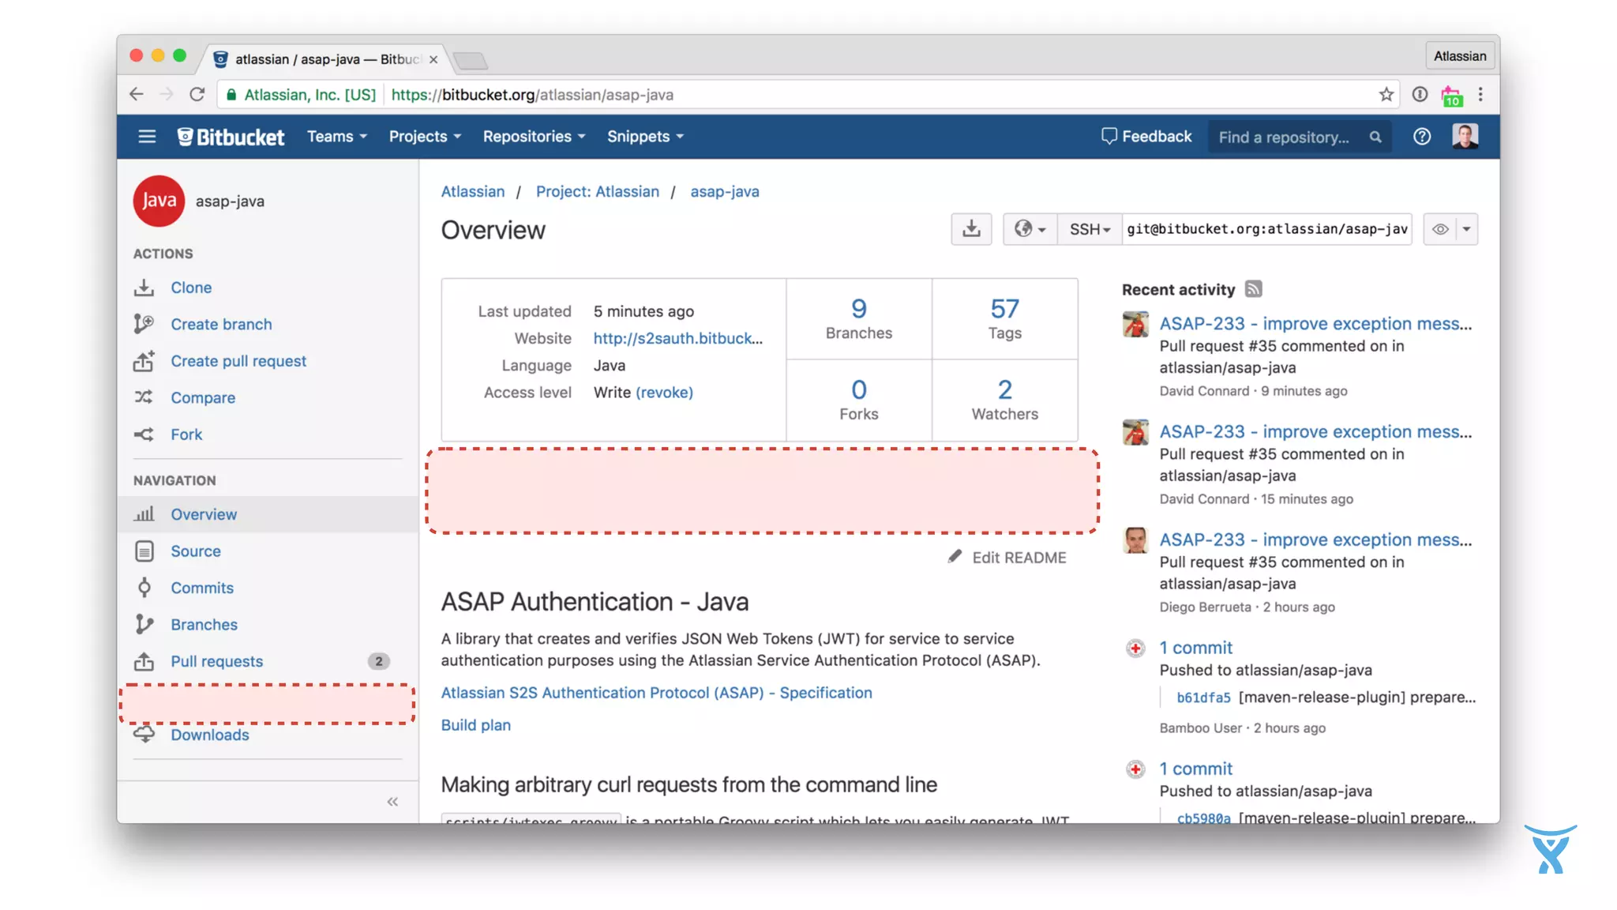Click the Java repository avatar
The height and width of the screenshot is (910, 1617).
click(x=159, y=201)
